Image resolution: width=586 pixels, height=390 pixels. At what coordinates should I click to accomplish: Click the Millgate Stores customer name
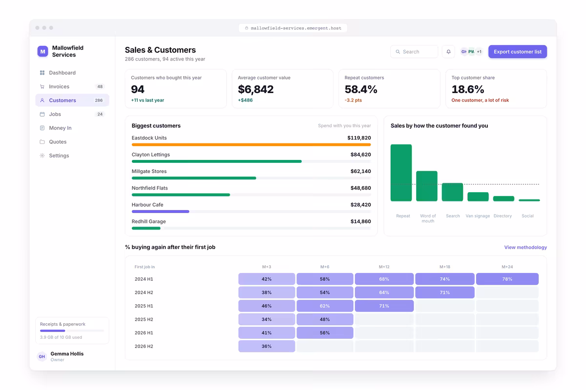tap(149, 172)
